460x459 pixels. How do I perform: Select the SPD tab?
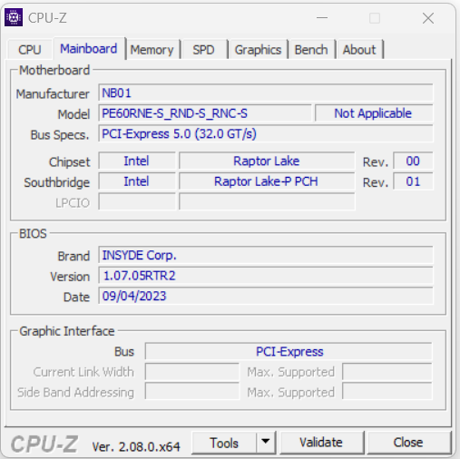(x=204, y=50)
